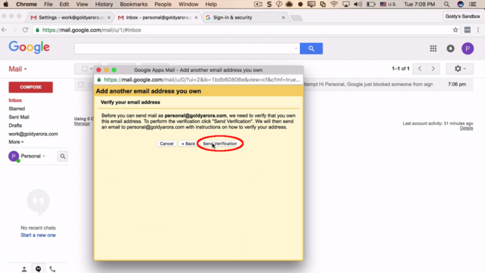Click the Chrome extension icon by star
485x273 pixels.
click(467, 30)
